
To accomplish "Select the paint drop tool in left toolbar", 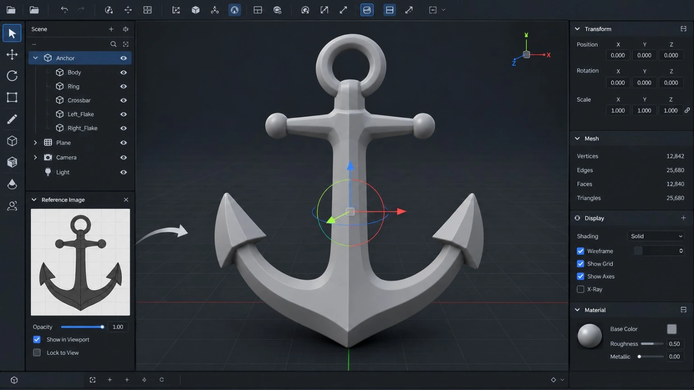I will click(12, 184).
